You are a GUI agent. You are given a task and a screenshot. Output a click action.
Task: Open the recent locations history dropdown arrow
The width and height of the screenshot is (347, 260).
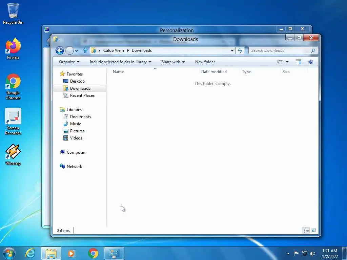[x=76, y=51]
